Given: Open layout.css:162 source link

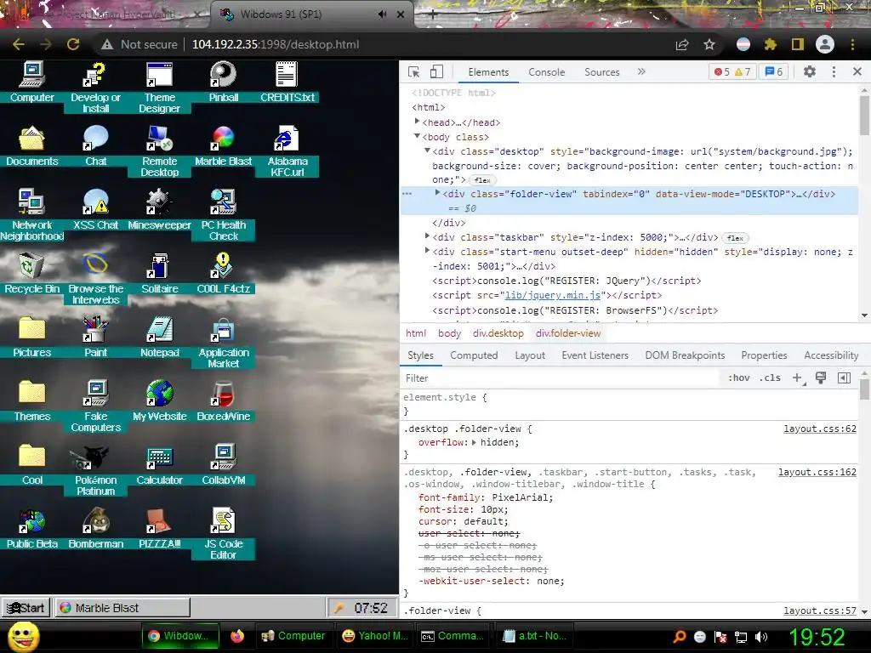Looking at the screenshot, I should click(817, 472).
